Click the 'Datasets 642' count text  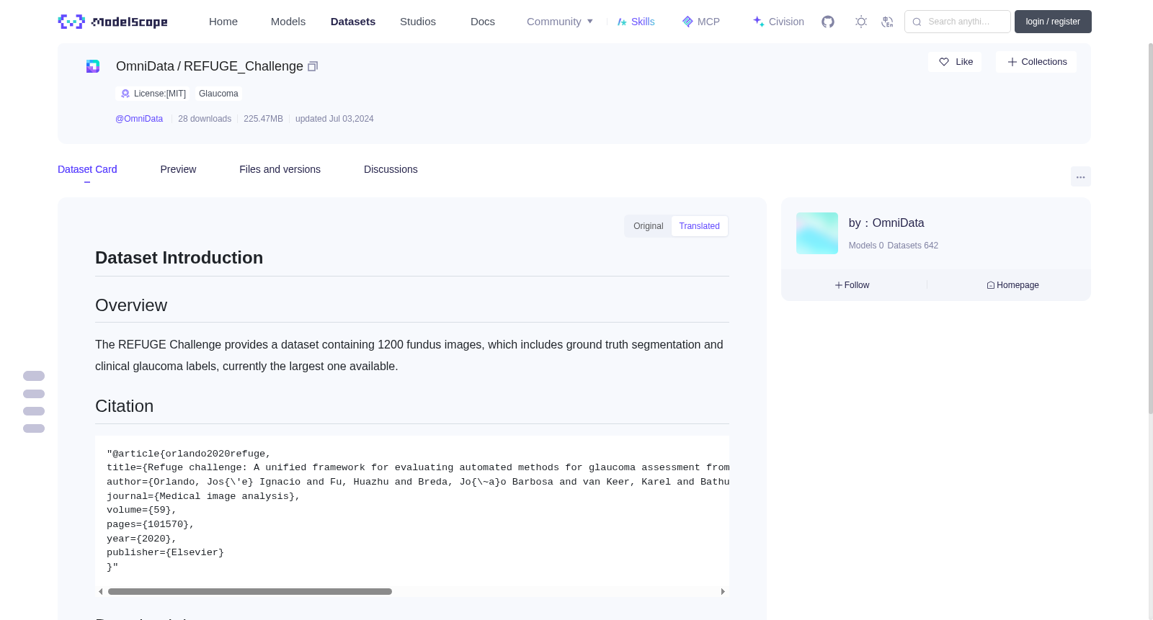pyautogui.click(x=913, y=246)
